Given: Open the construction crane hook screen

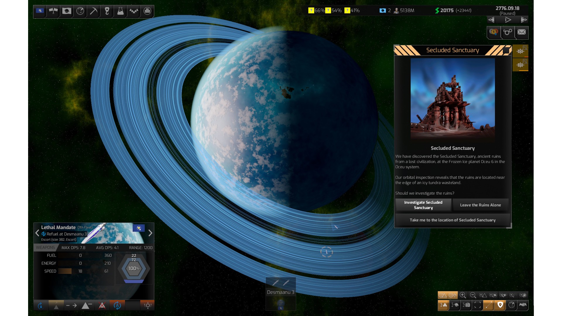Looking at the screenshot, I should point(107,11).
